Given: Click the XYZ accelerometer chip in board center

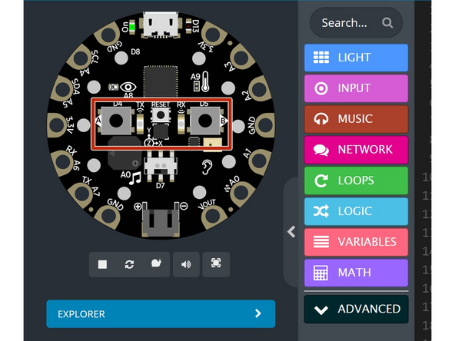Looking at the screenshot, I should (160, 132).
